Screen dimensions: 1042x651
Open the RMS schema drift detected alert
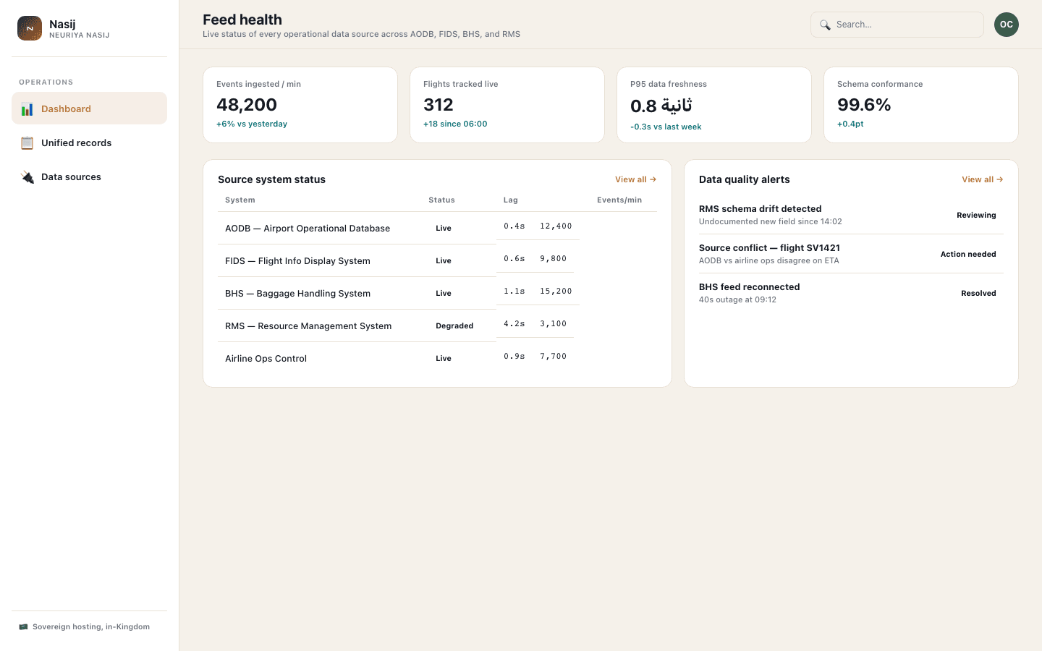click(851, 215)
